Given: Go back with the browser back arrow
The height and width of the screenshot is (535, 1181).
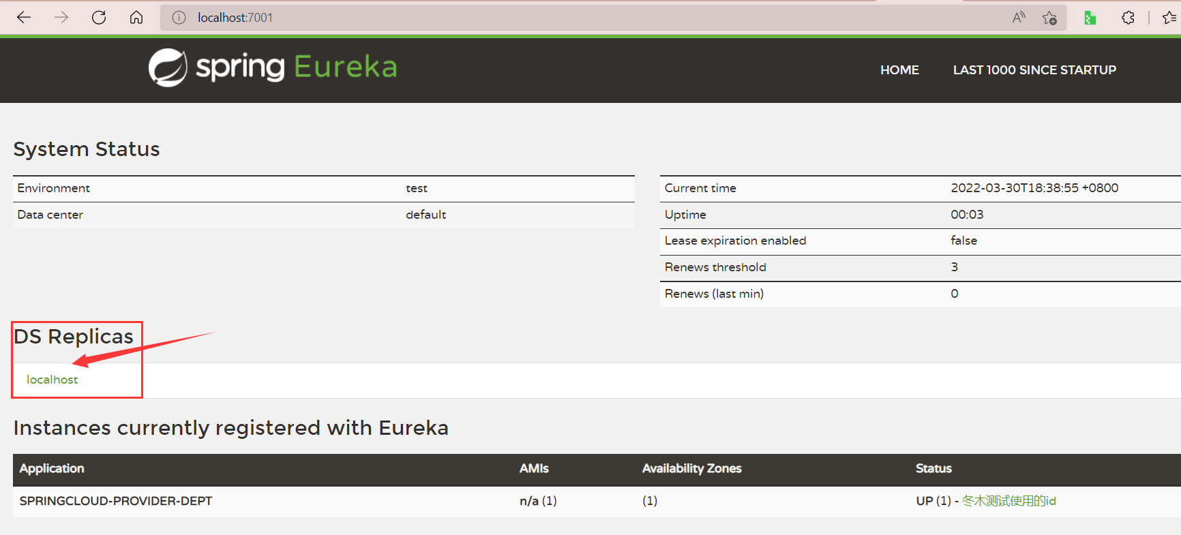Looking at the screenshot, I should (24, 18).
